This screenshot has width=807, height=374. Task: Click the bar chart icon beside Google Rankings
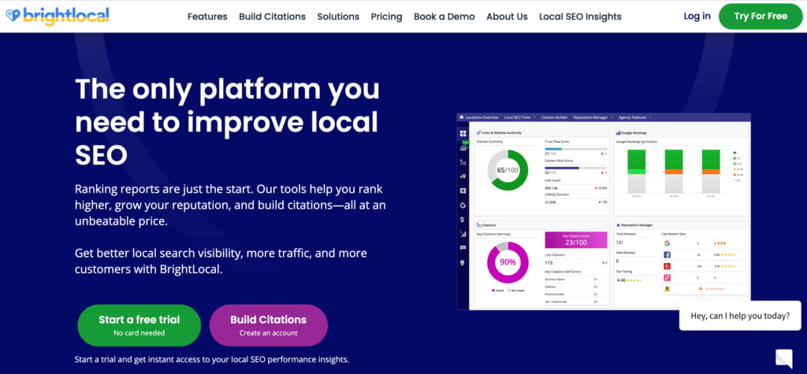tap(618, 133)
